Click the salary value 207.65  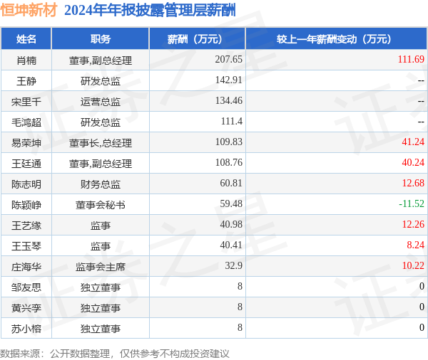tap(228, 59)
